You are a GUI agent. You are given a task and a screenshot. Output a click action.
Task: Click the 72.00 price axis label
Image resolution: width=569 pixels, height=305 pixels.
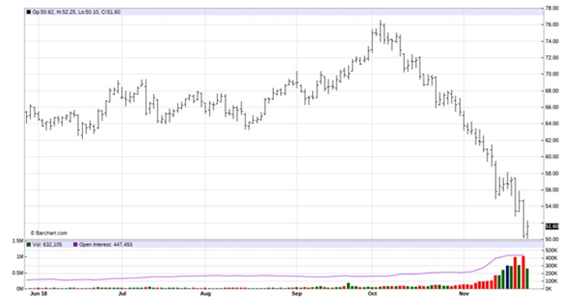[552, 58]
